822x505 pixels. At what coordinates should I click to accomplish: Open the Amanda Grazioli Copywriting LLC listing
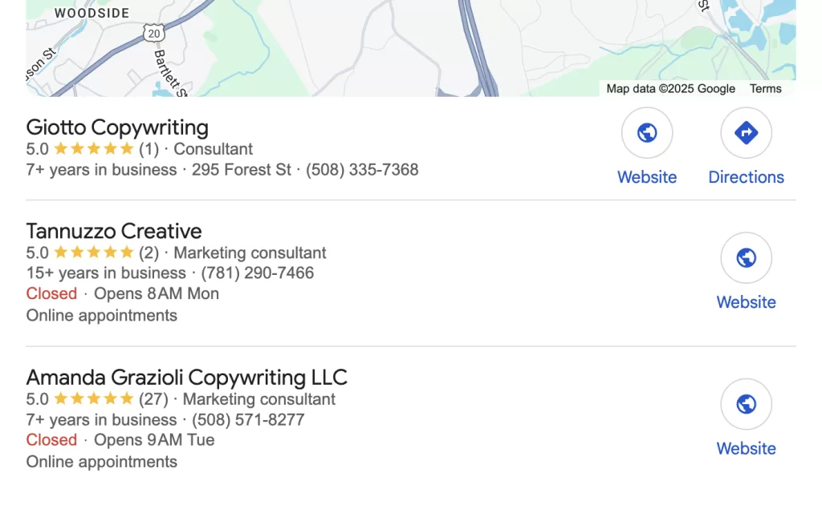coord(187,378)
